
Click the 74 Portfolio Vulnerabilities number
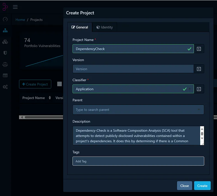click(x=27, y=40)
